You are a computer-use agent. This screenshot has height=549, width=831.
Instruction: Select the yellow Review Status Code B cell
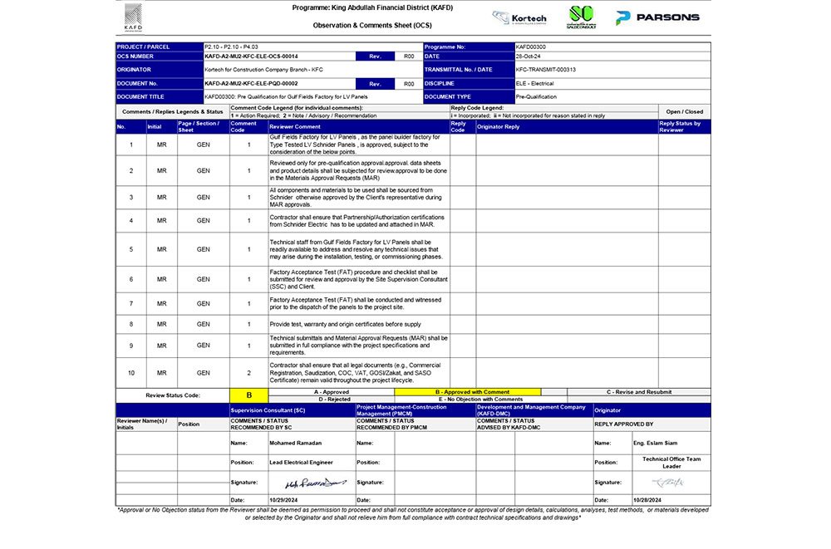[248, 396]
